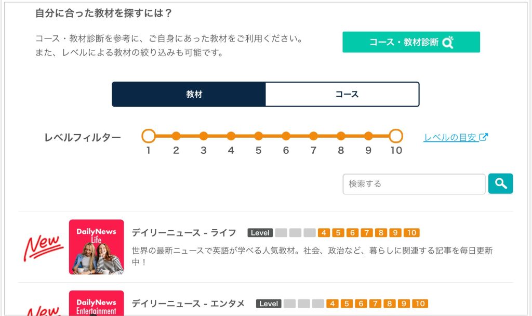Image resolution: width=532 pixels, height=316 pixels.
Task: Click the level 5 dot on the slider
Action: (258, 136)
